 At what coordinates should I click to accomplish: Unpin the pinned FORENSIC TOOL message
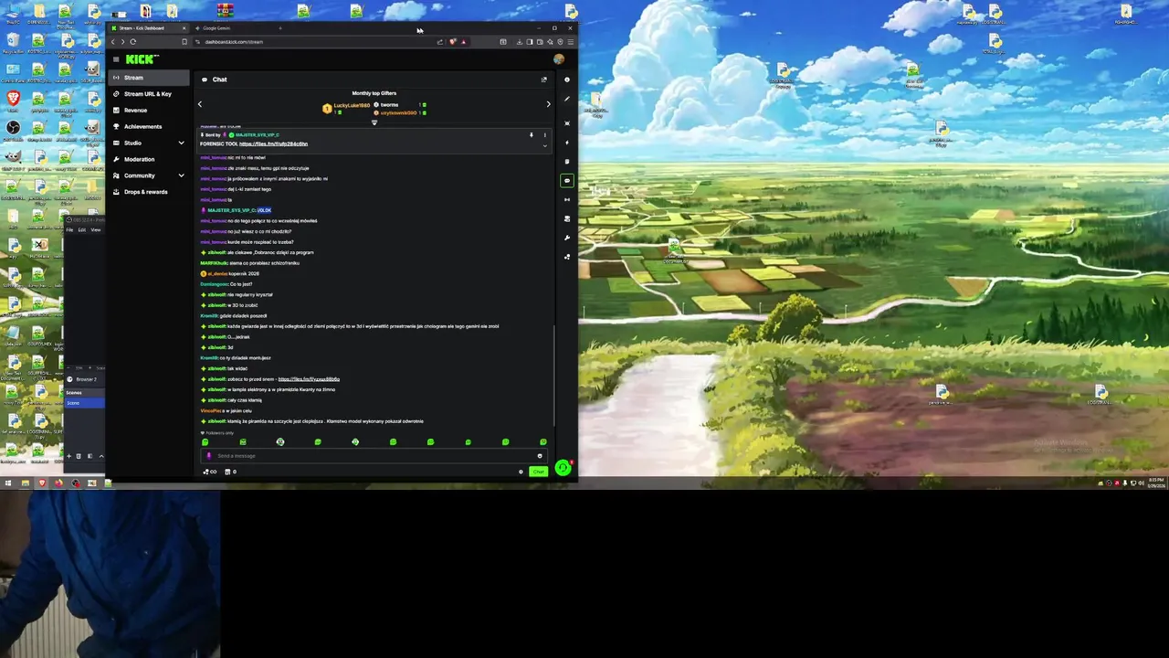531,135
